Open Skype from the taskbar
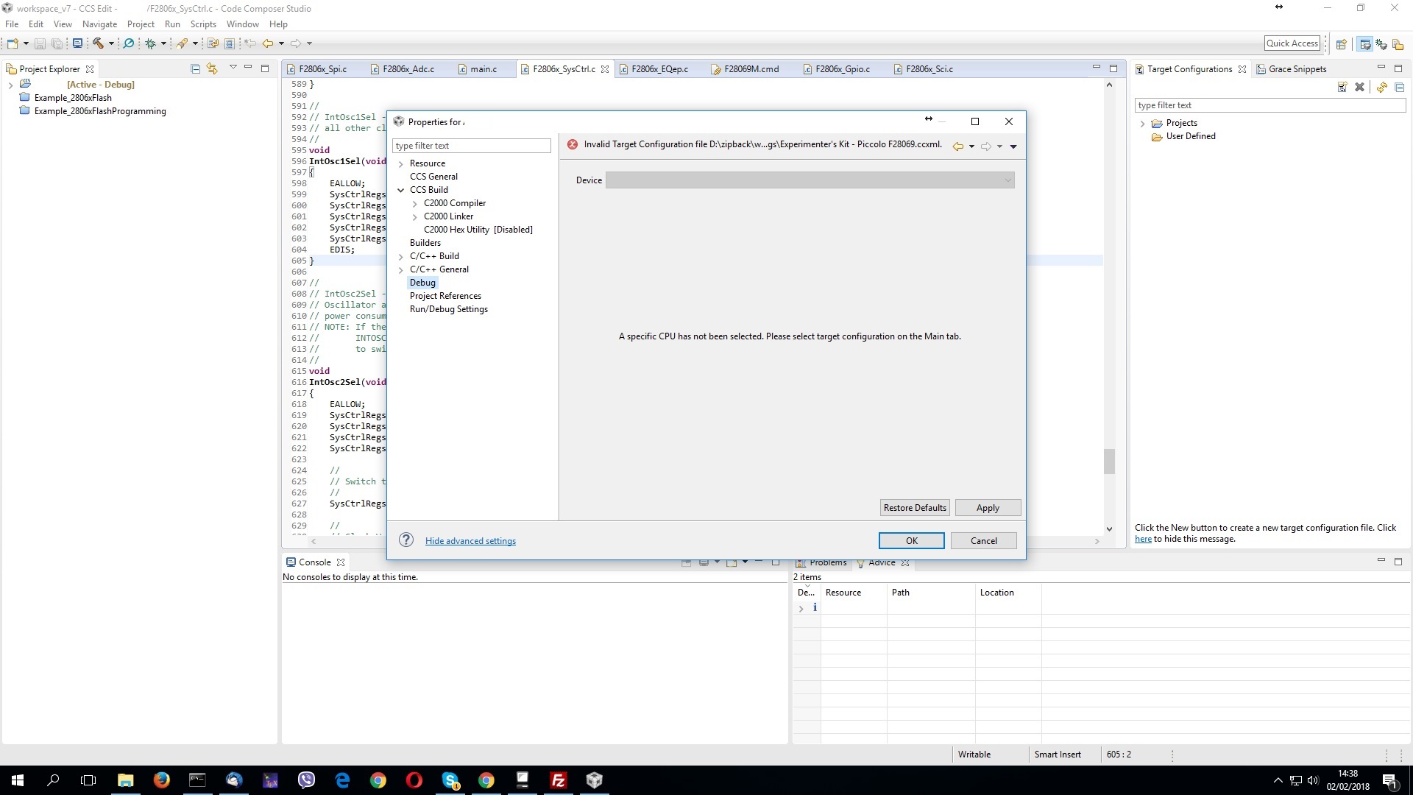The width and height of the screenshot is (1413, 795). click(450, 780)
